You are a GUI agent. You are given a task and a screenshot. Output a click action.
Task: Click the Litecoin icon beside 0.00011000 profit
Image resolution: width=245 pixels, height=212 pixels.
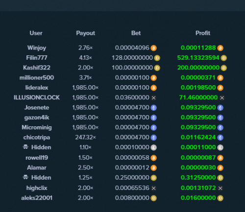click(x=220, y=147)
